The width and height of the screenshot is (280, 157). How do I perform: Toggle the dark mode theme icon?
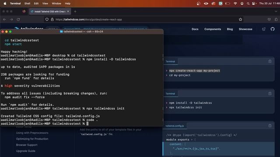tap(263, 29)
